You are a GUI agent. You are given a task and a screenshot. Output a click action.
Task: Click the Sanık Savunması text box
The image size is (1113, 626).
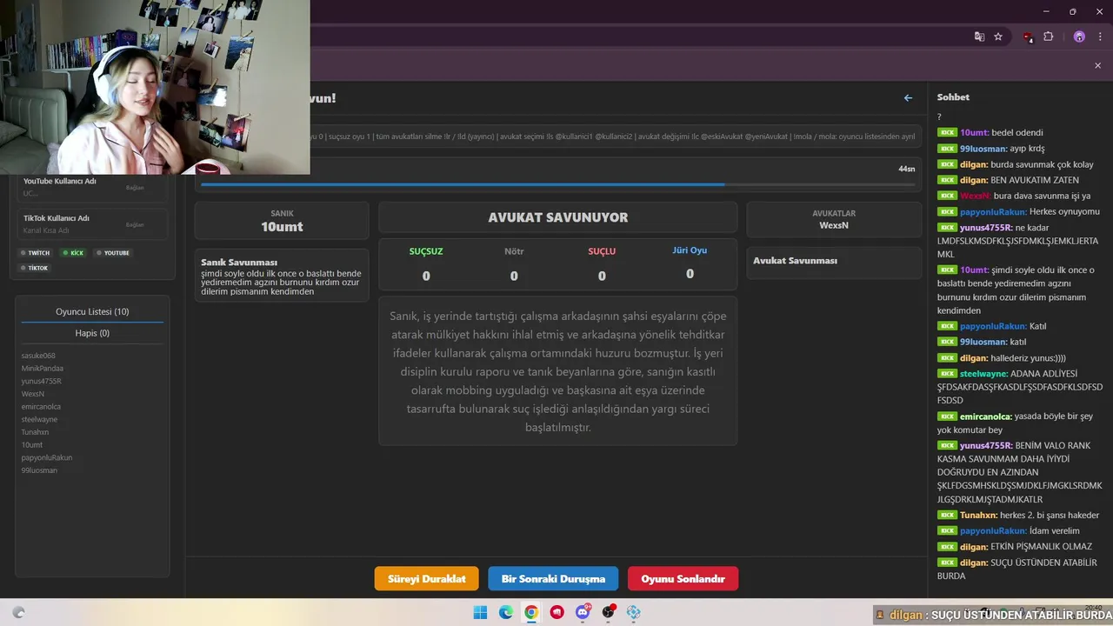point(282,276)
